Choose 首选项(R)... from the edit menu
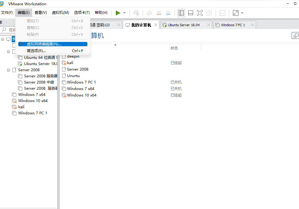 (x=53, y=51)
